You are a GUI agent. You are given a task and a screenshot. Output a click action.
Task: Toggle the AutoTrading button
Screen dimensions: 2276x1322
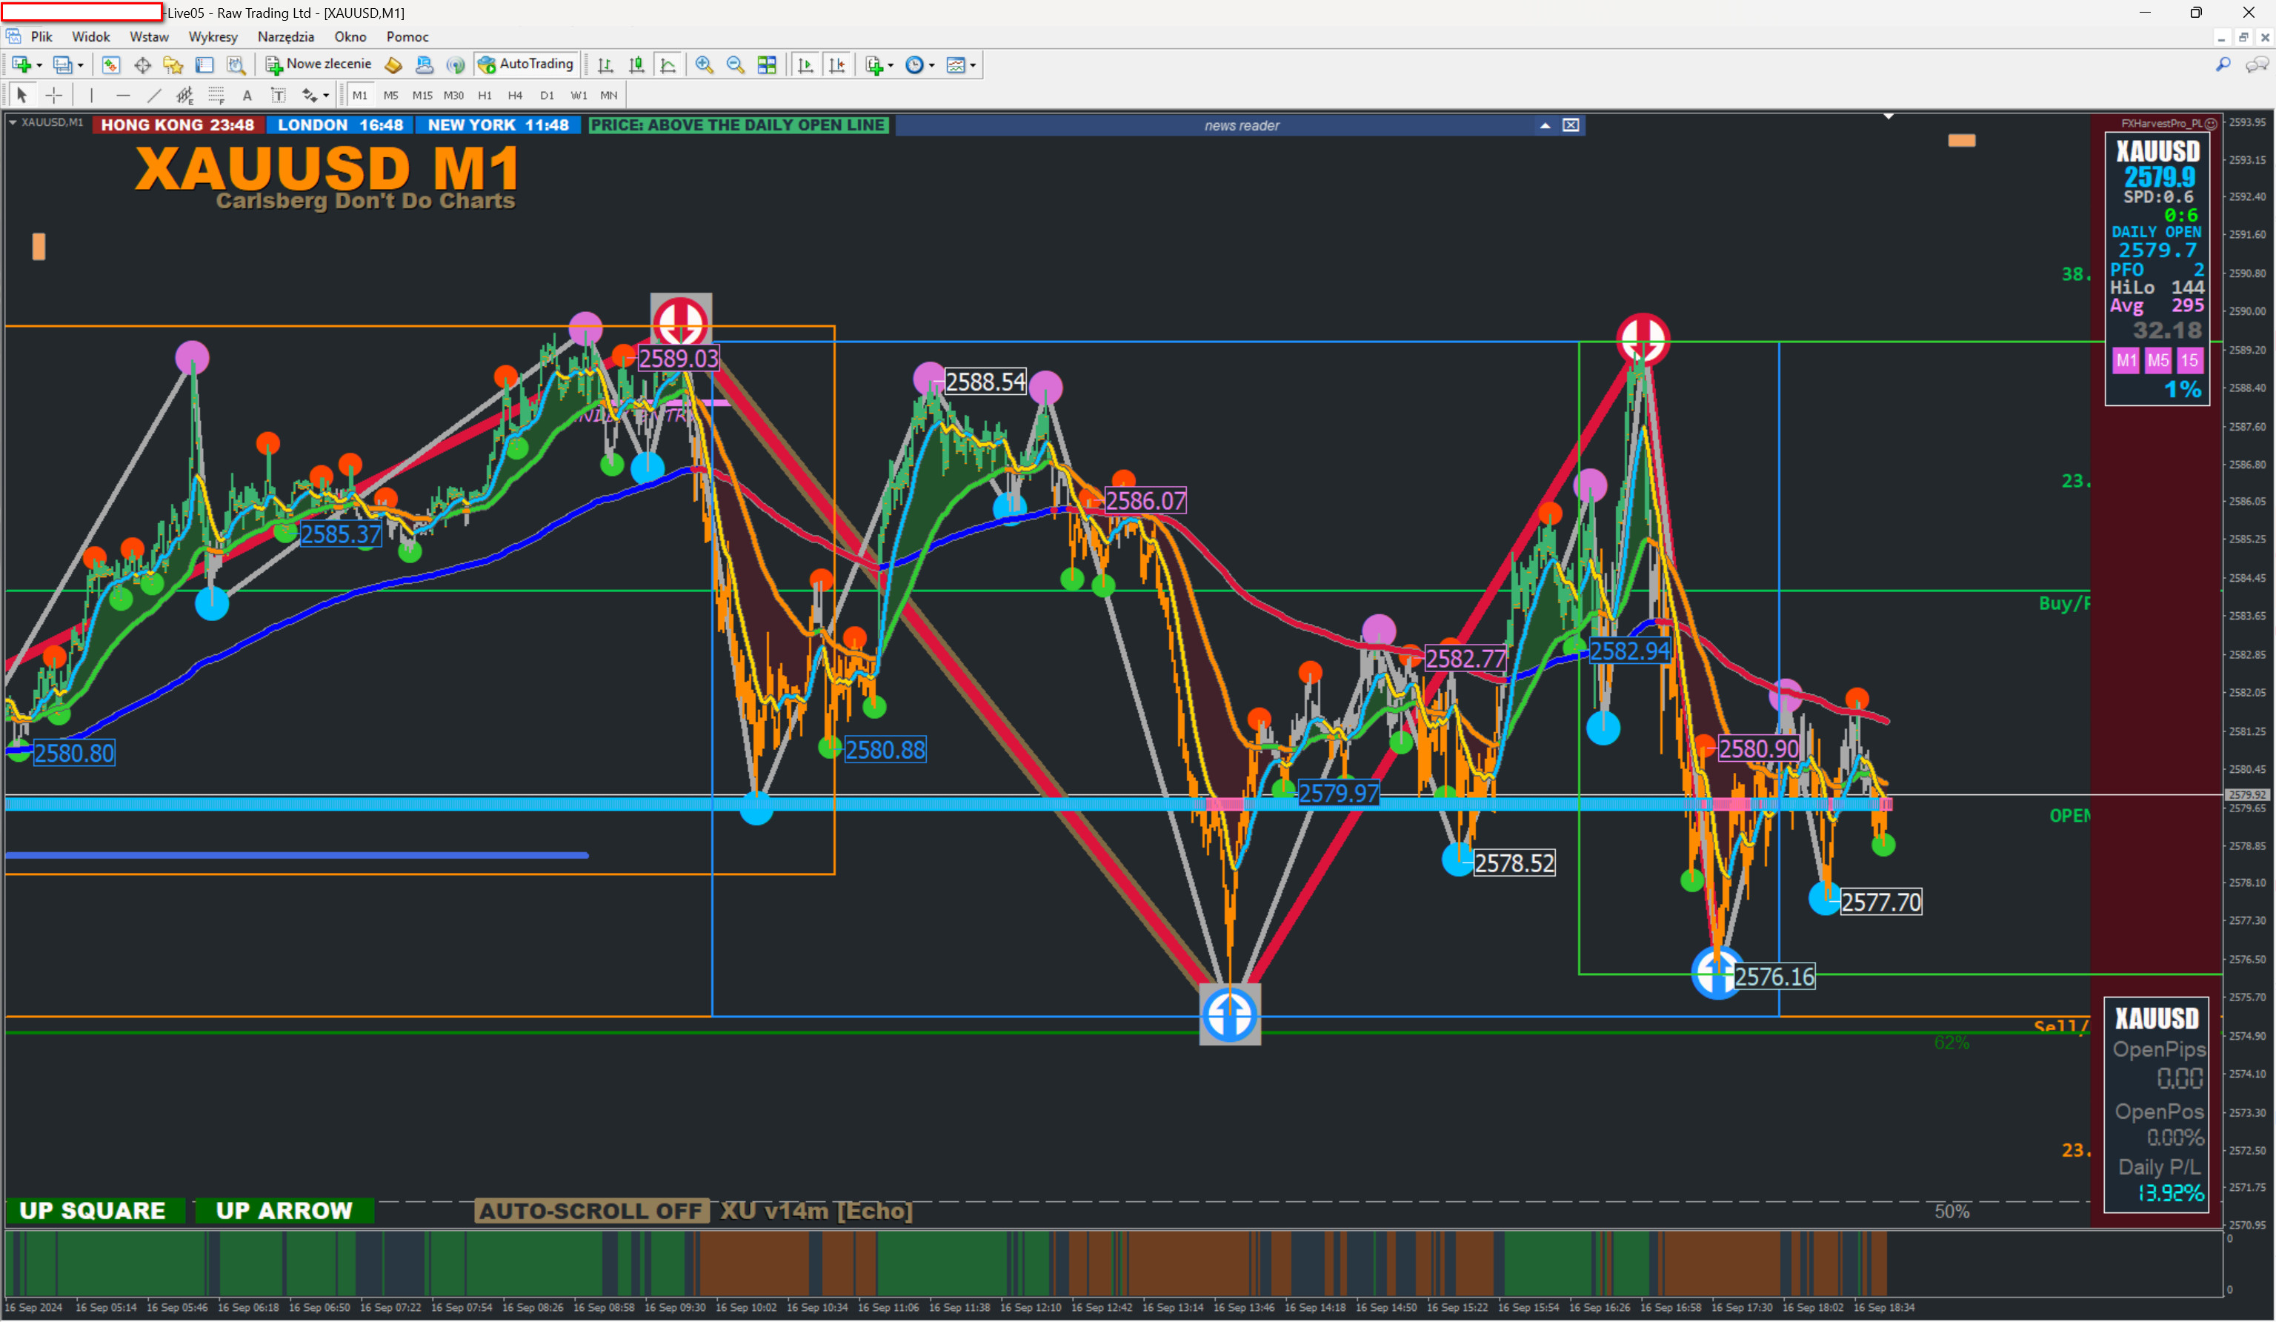pos(525,64)
